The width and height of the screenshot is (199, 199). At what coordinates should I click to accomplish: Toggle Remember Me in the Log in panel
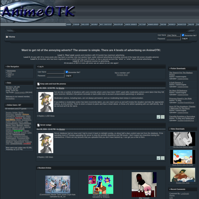point(67,72)
